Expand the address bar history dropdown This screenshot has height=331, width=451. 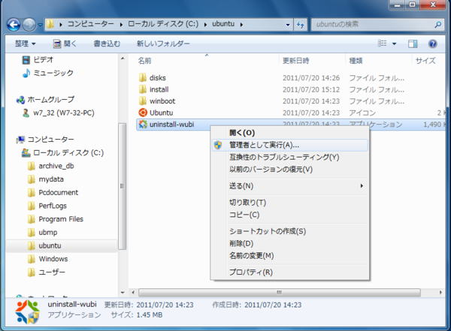click(288, 25)
